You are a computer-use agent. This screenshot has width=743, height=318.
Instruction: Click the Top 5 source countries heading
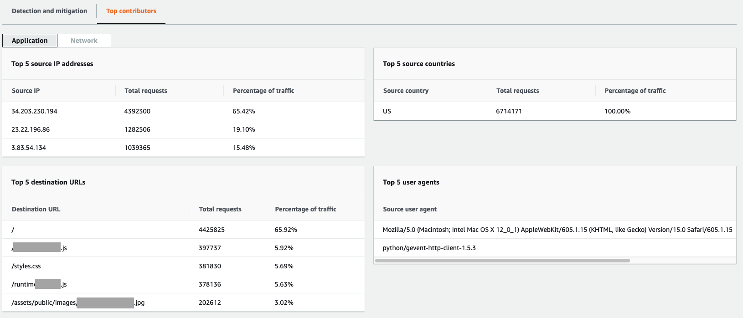pos(418,64)
